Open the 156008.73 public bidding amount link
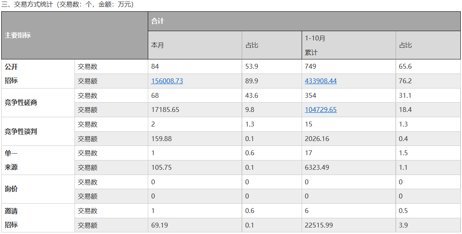This screenshot has width=462, height=234. (167, 81)
